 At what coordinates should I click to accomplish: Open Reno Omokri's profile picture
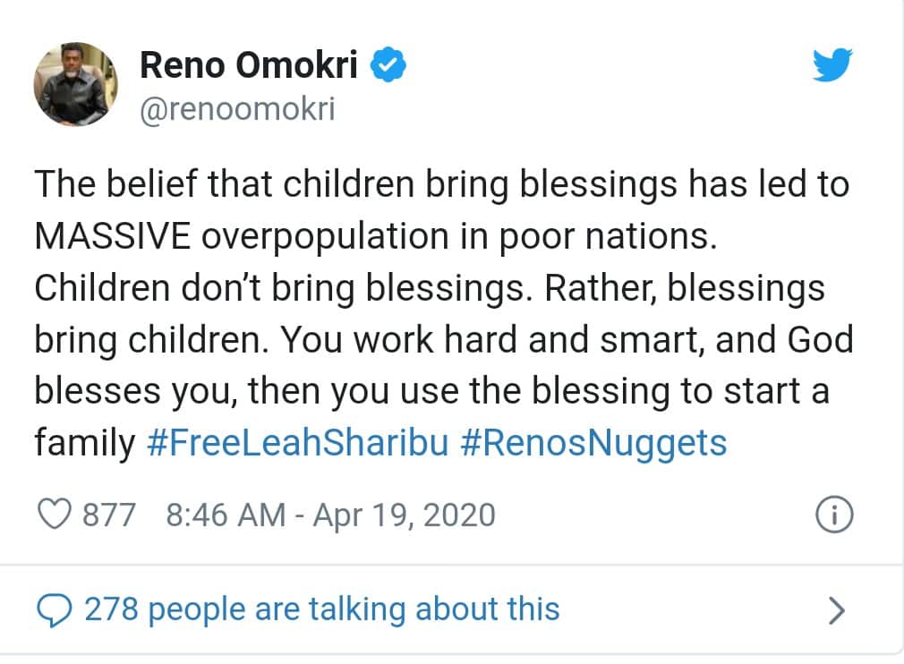point(75,83)
